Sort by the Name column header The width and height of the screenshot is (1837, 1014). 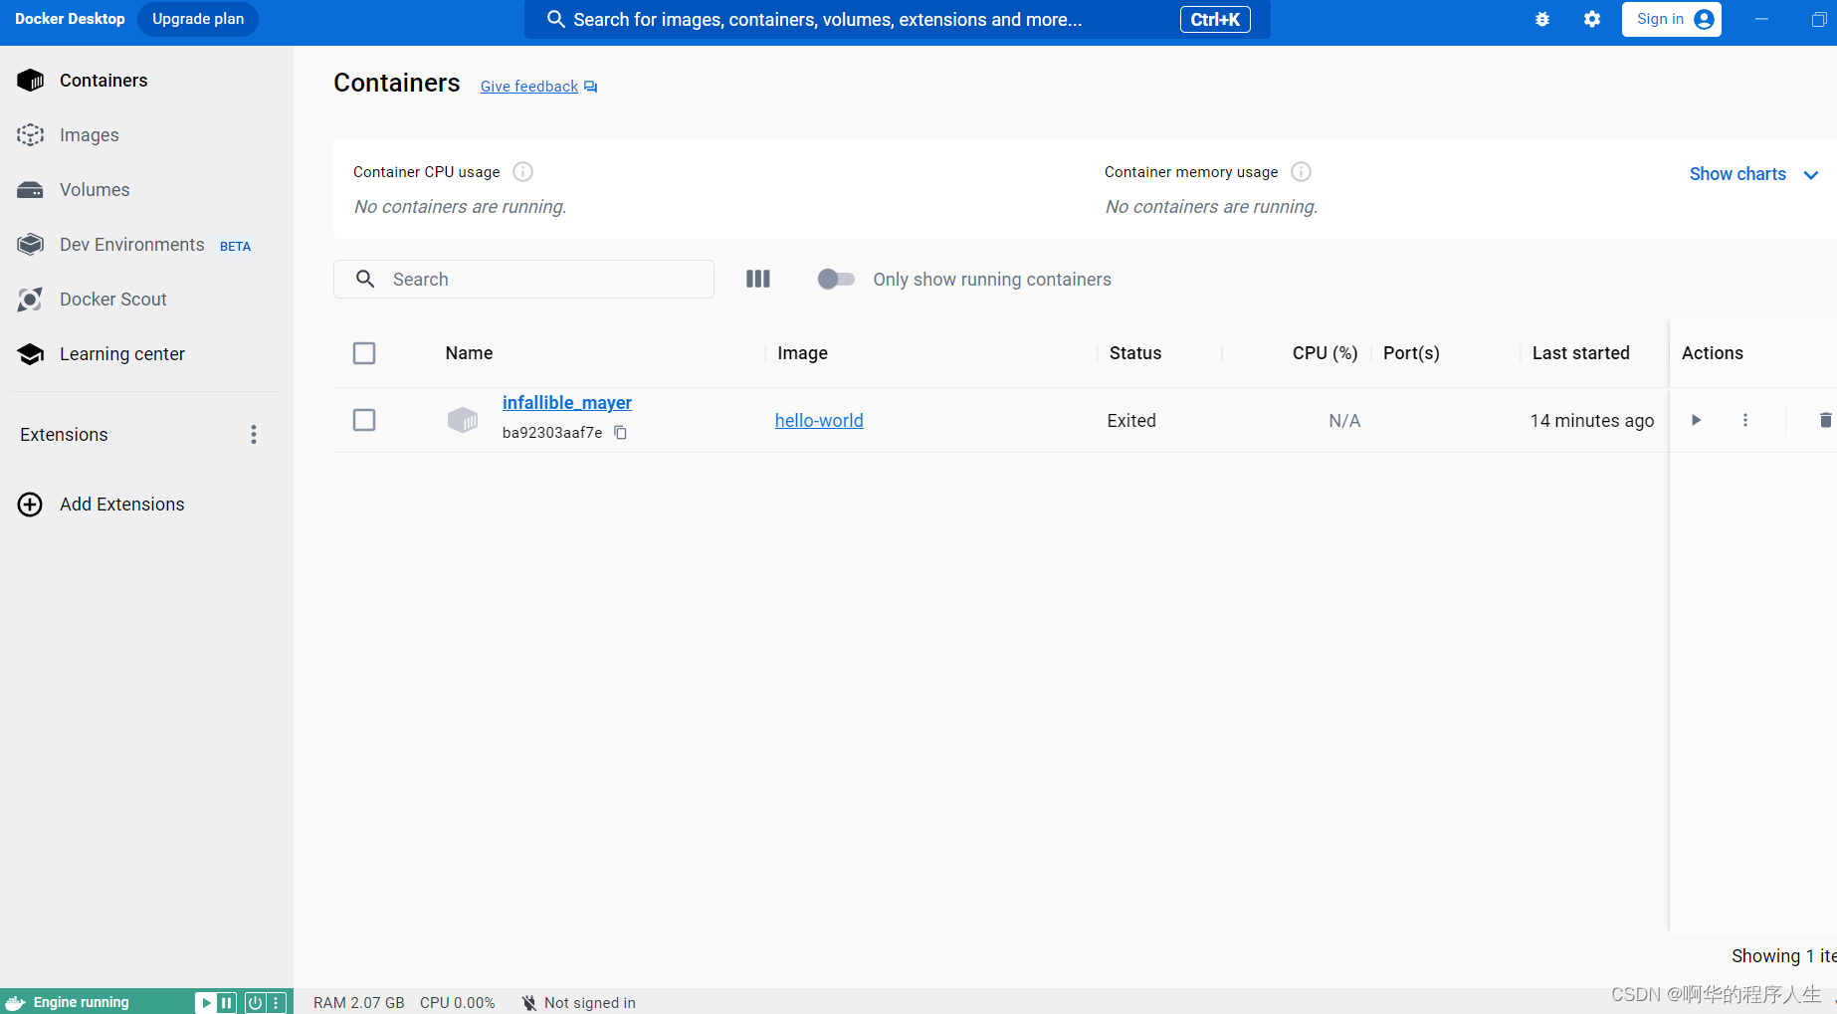pos(469,353)
